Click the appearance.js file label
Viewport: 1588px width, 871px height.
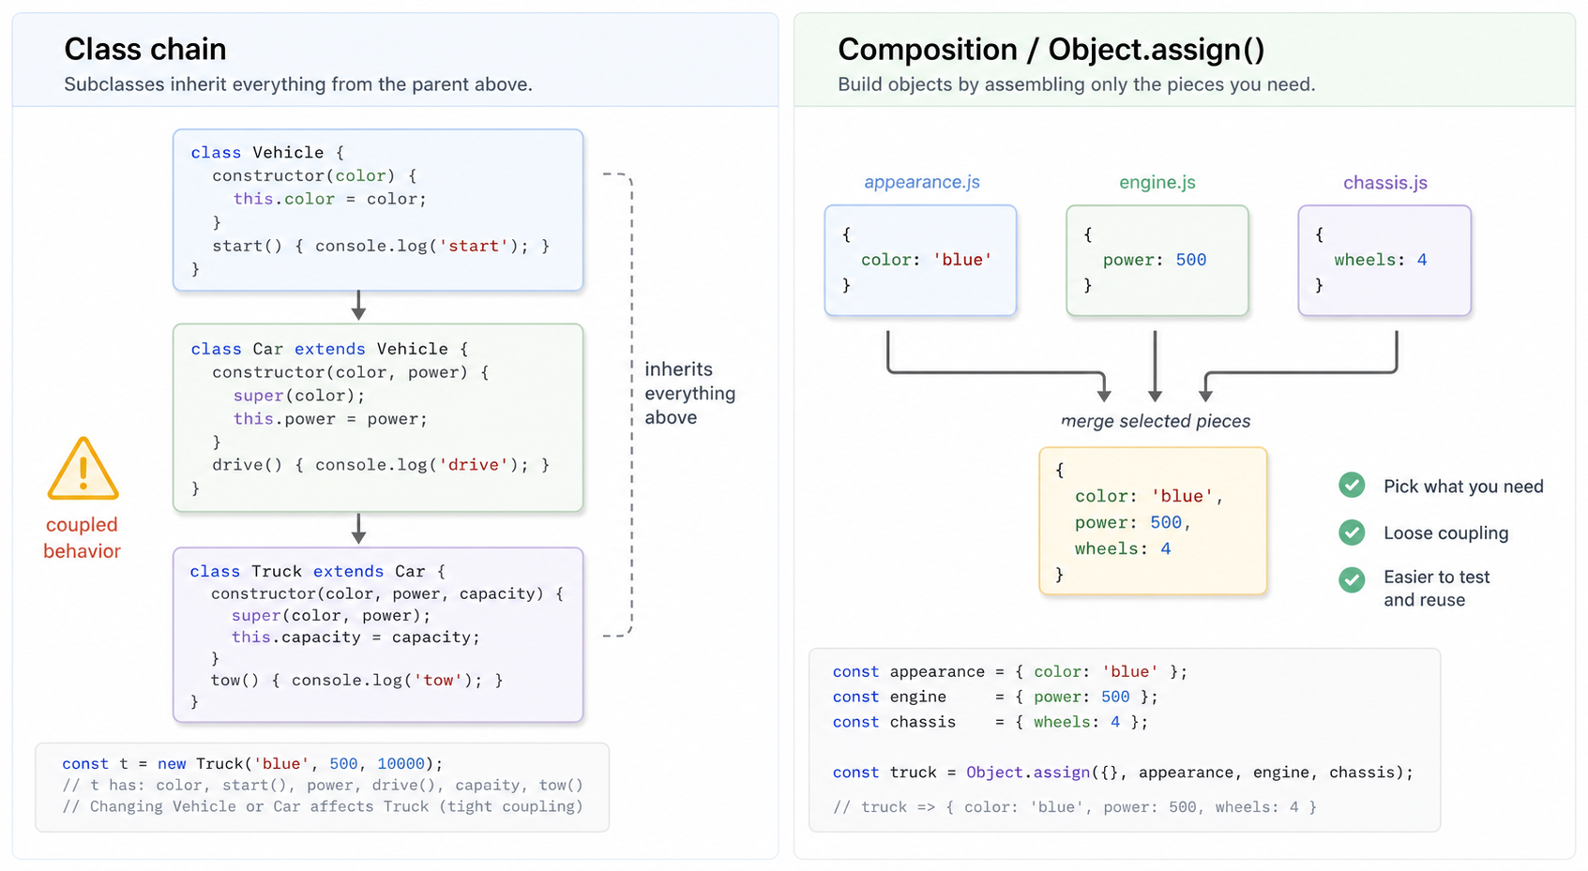(x=922, y=182)
